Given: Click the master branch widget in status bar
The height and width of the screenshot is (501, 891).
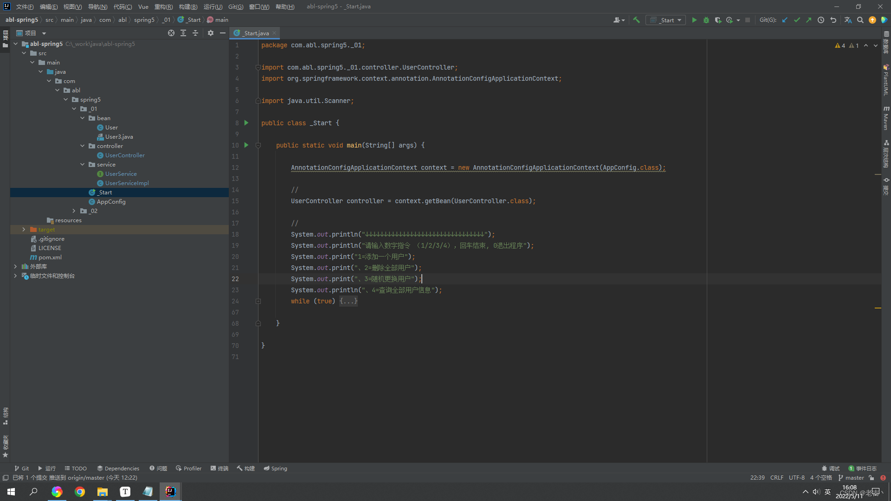Looking at the screenshot, I should pos(852,478).
